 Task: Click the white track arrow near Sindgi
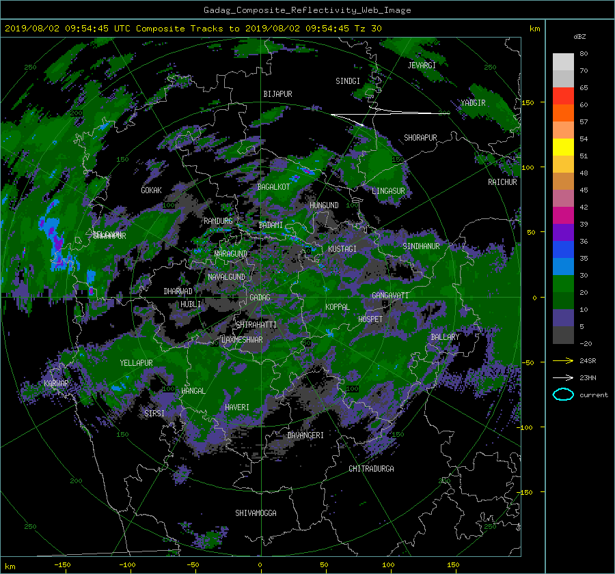pyautogui.click(x=390, y=115)
